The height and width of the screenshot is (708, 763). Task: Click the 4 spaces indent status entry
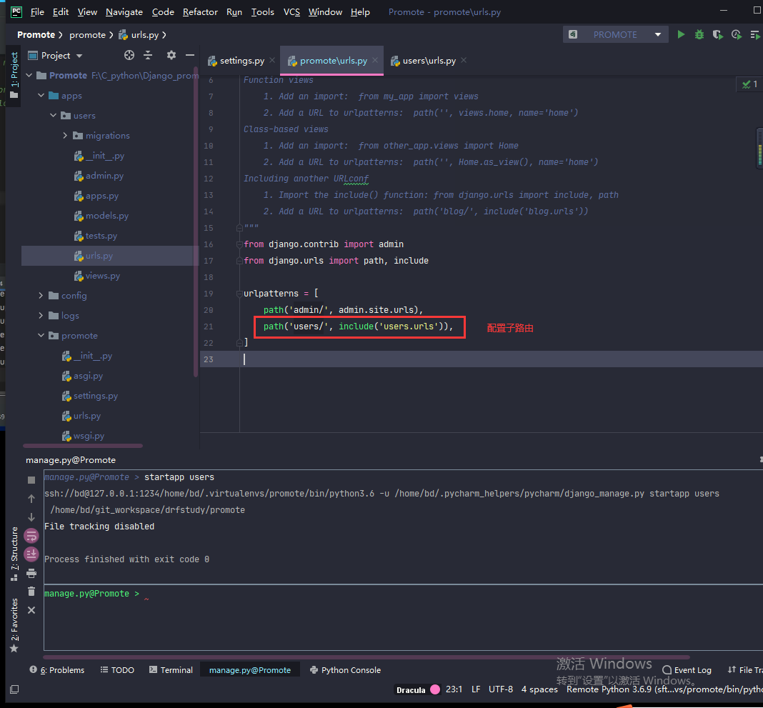coord(539,689)
